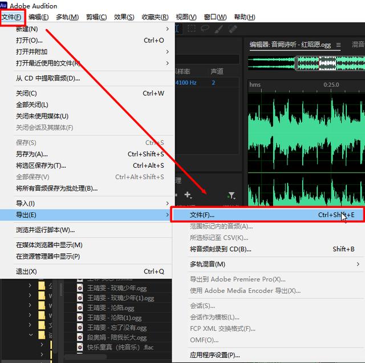Click file icon of 王靖雯 - 玫瑰少年(1).ogg
The image size is (365, 363).
[x=80, y=298]
